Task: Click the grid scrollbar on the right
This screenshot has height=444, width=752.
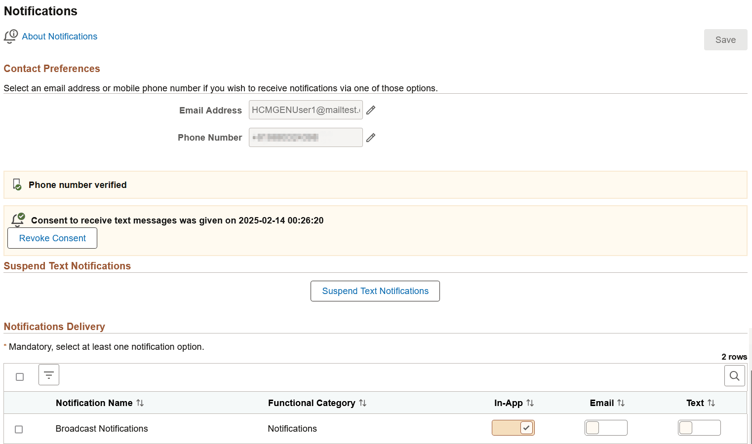Action: 750,409
